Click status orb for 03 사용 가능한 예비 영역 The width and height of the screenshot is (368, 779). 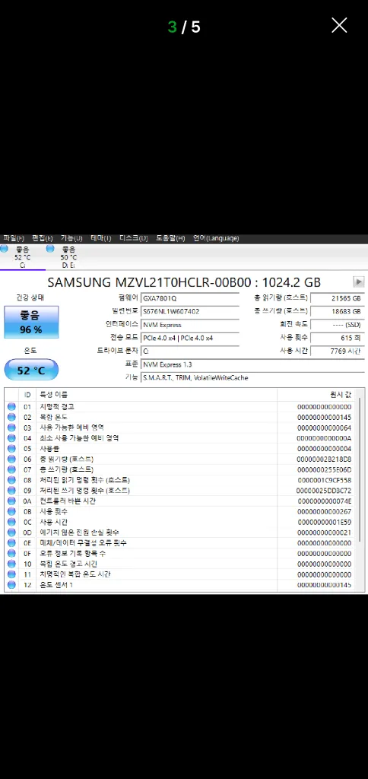(11, 428)
